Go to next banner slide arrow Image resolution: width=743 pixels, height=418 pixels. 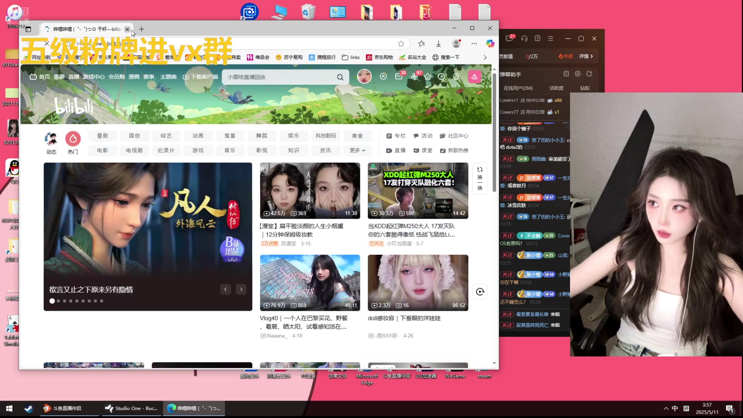(241, 290)
